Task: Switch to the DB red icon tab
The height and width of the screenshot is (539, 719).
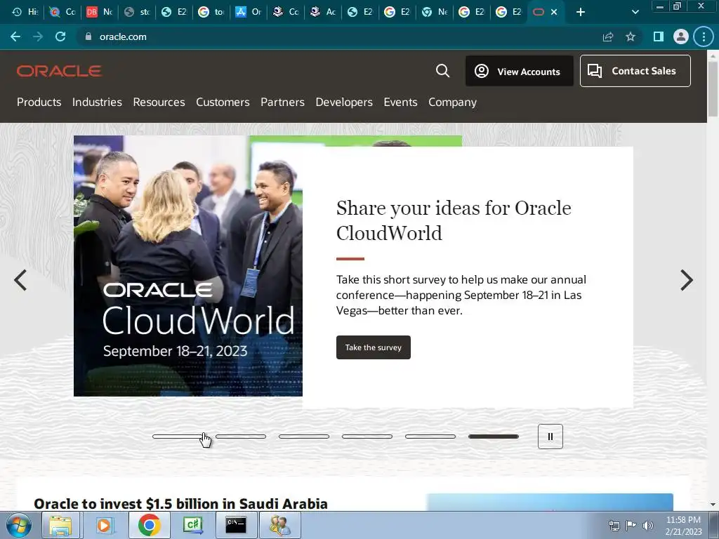Action: point(100,12)
